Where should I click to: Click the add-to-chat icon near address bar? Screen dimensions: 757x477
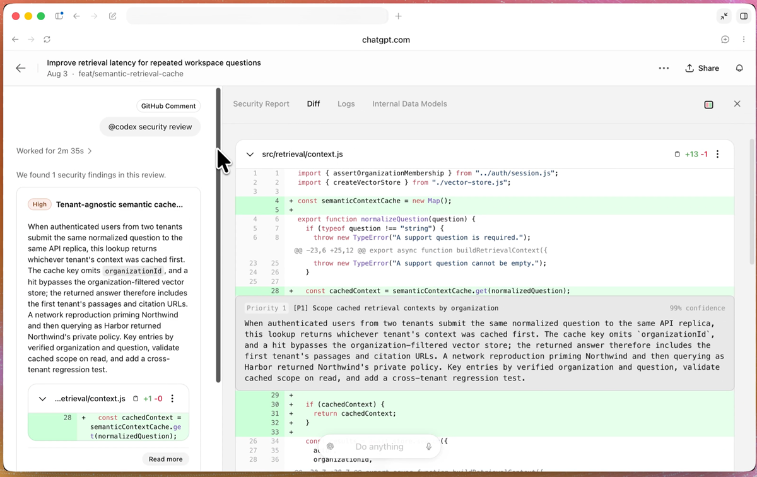coord(725,39)
